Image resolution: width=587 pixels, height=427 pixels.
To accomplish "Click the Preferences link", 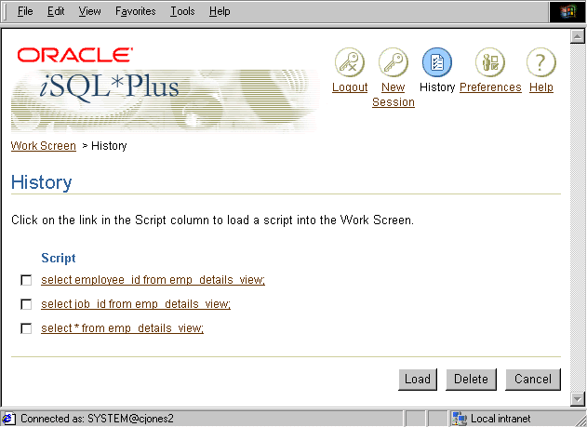I will point(490,87).
